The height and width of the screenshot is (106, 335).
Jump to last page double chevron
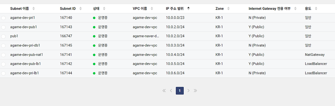(195, 91)
